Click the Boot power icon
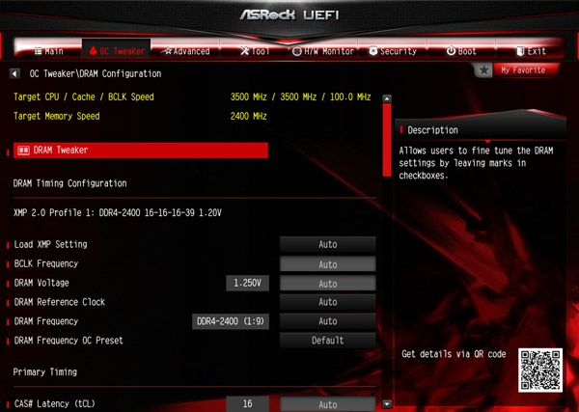The width and height of the screenshot is (579, 412). click(x=451, y=50)
